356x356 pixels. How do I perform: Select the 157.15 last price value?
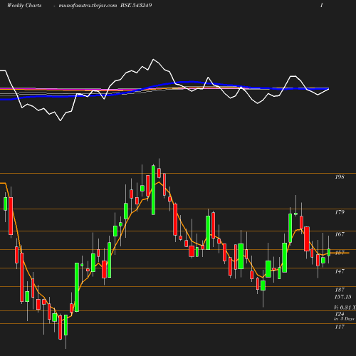click(x=343, y=297)
